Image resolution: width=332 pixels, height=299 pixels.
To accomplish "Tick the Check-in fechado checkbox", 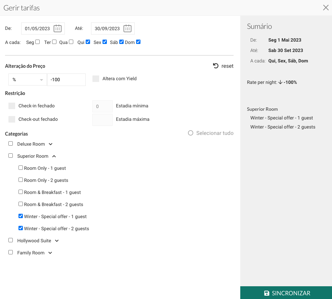I will click(x=12, y=106).
